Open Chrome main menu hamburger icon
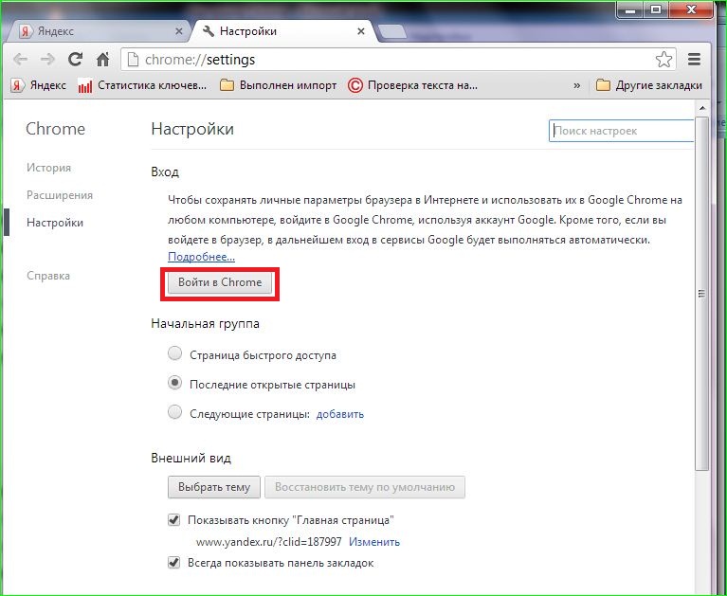The image size is (727, 596). coord(694,59)
